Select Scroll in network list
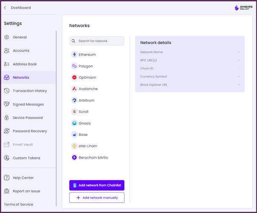257x213 pixels. coord(97,112)
